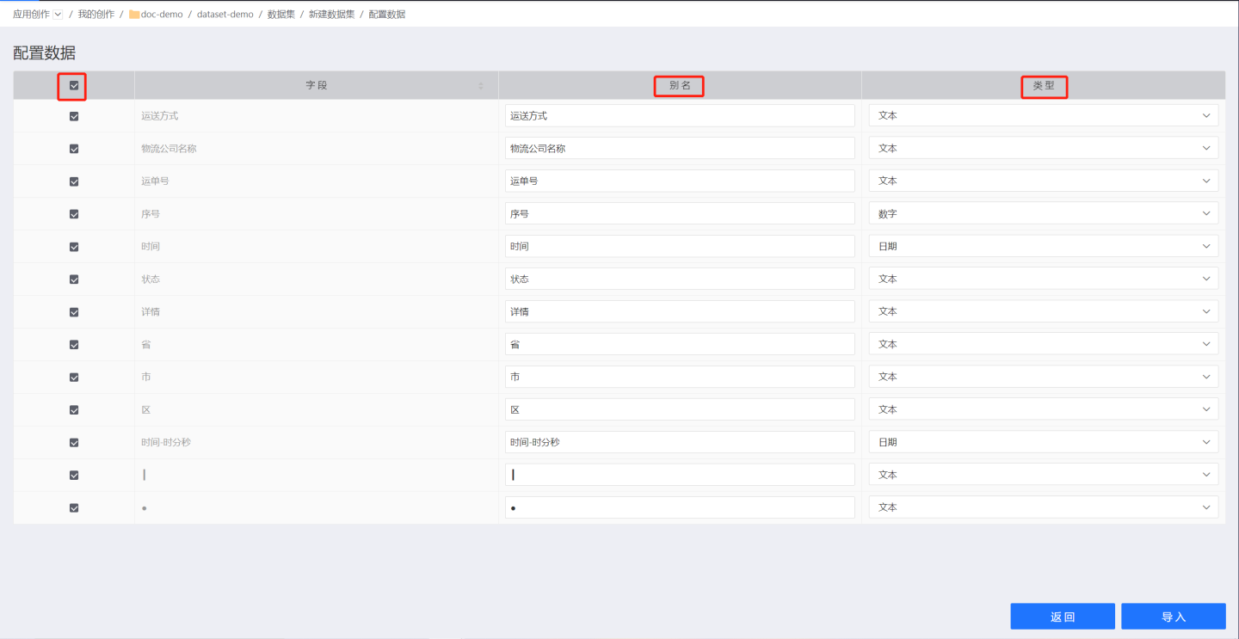Click the 导入 button

[x=1173, y=617]
